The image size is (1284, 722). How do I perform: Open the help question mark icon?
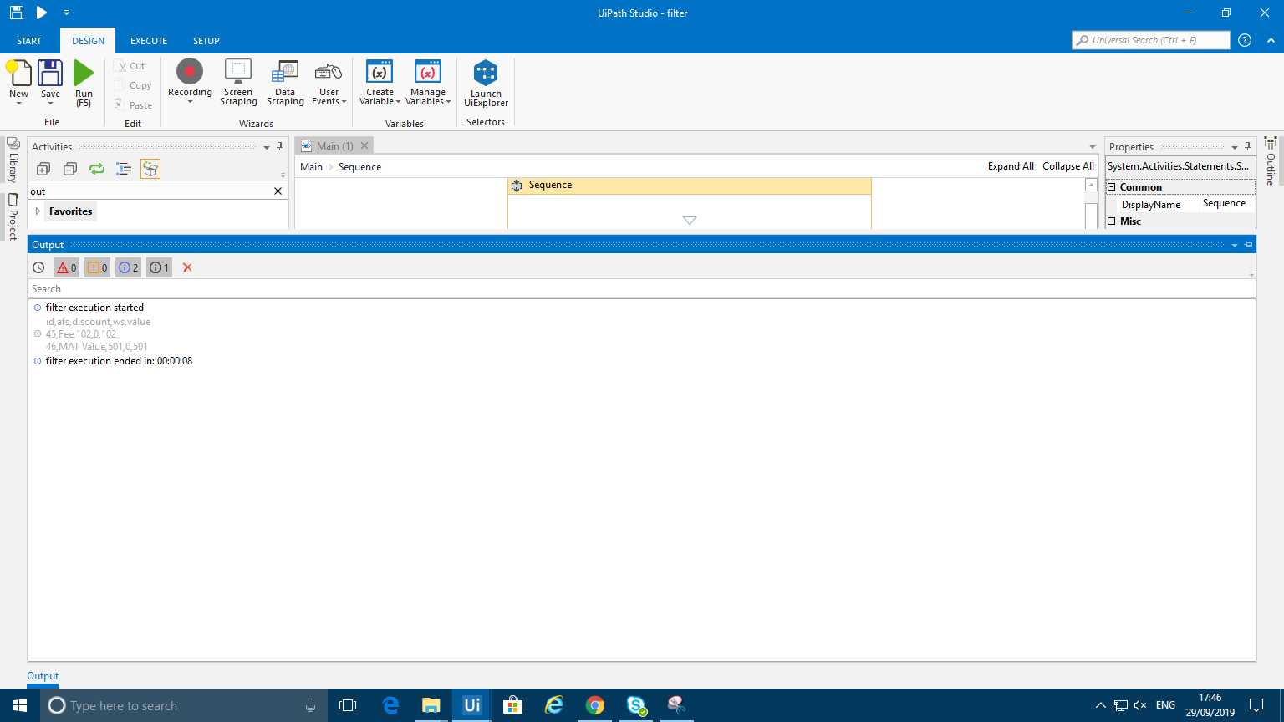[x=1245, y=40]
